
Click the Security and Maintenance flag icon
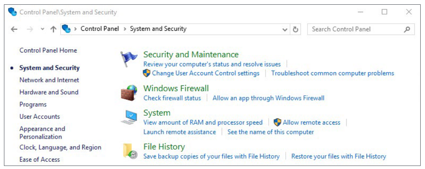click(x=129, y=59)
